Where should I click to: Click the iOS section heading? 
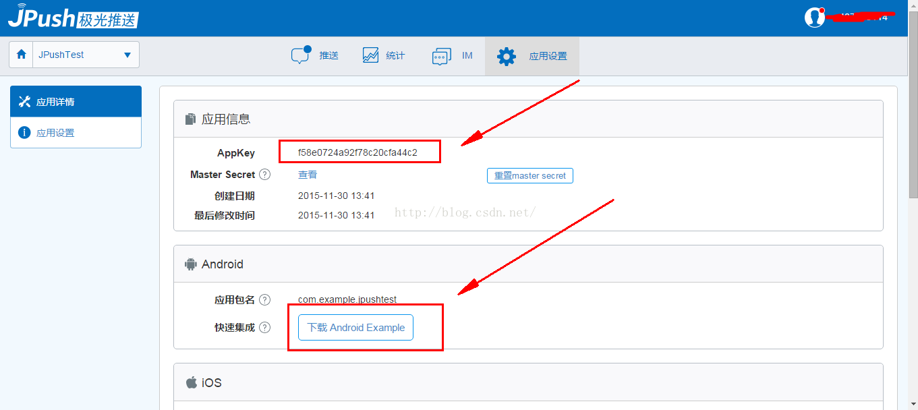(212, 382)
